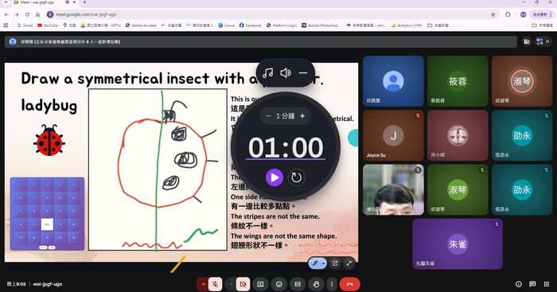Click the presenter avatar in the sharing banner

tap(13, 41)
